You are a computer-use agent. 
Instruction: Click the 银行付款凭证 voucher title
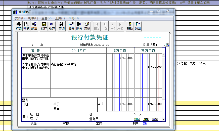pyautogui.click(x=90, y=37)
